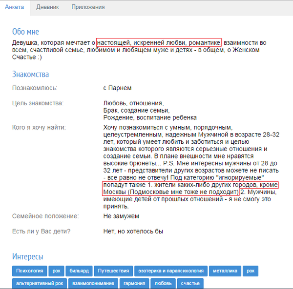
Task: Click the альтернативный рок tag
Action: tap(39, 283)
